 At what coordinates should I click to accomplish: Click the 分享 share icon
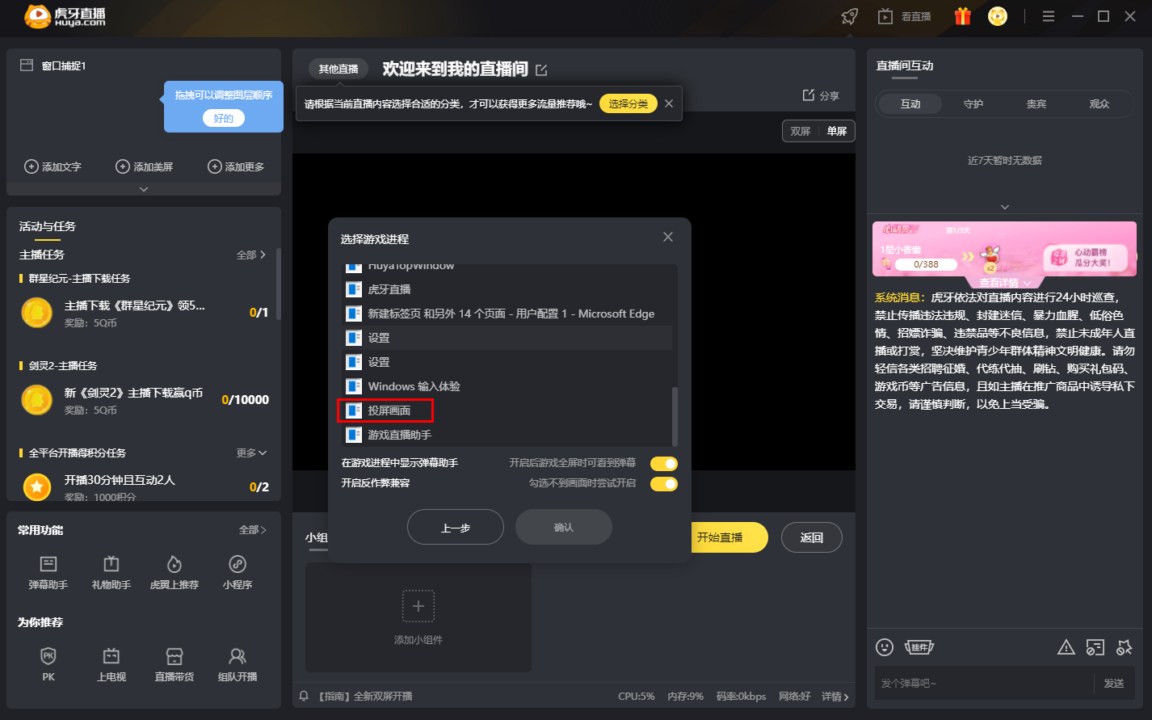(821, 95)
